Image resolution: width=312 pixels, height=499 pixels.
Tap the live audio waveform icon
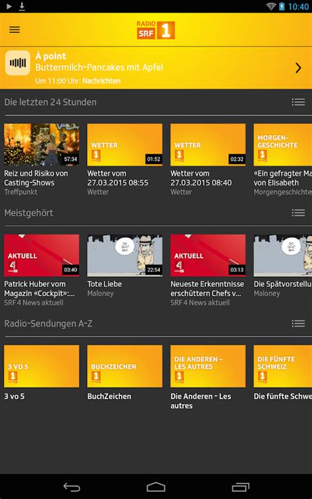click(18, 62)
